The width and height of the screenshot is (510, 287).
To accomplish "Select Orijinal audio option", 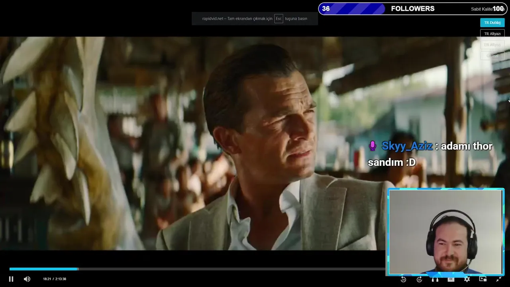I will [x=492, y=56].
